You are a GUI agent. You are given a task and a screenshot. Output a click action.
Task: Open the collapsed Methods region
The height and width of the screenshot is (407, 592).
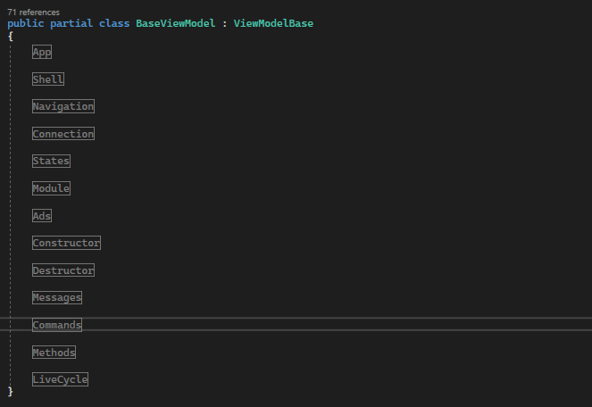54,353
